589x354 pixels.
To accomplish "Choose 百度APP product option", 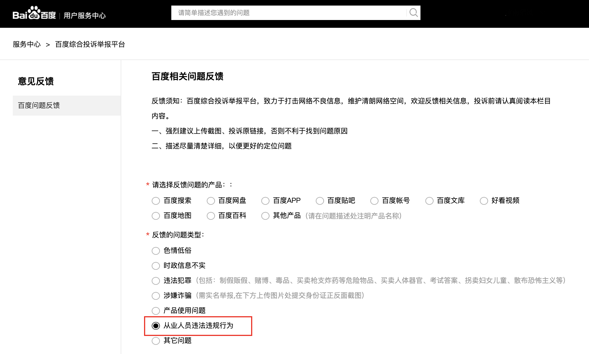I will tap(265, 201).
